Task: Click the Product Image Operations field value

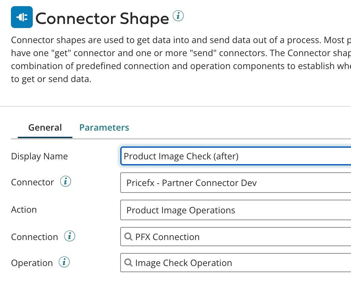Action: (x=181, y=210)
